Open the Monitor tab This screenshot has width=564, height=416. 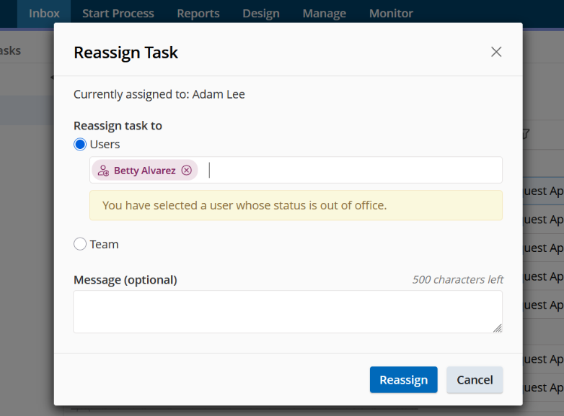[x=391, y=14]
